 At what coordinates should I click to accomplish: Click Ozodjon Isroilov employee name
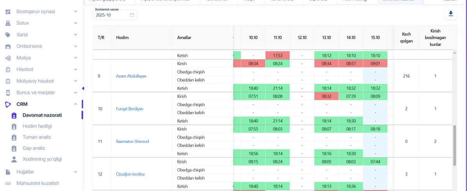click(x=130, y=174)
